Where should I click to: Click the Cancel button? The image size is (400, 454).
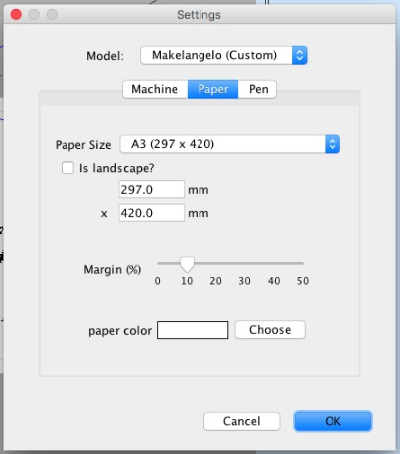click(x=242, y=421)
